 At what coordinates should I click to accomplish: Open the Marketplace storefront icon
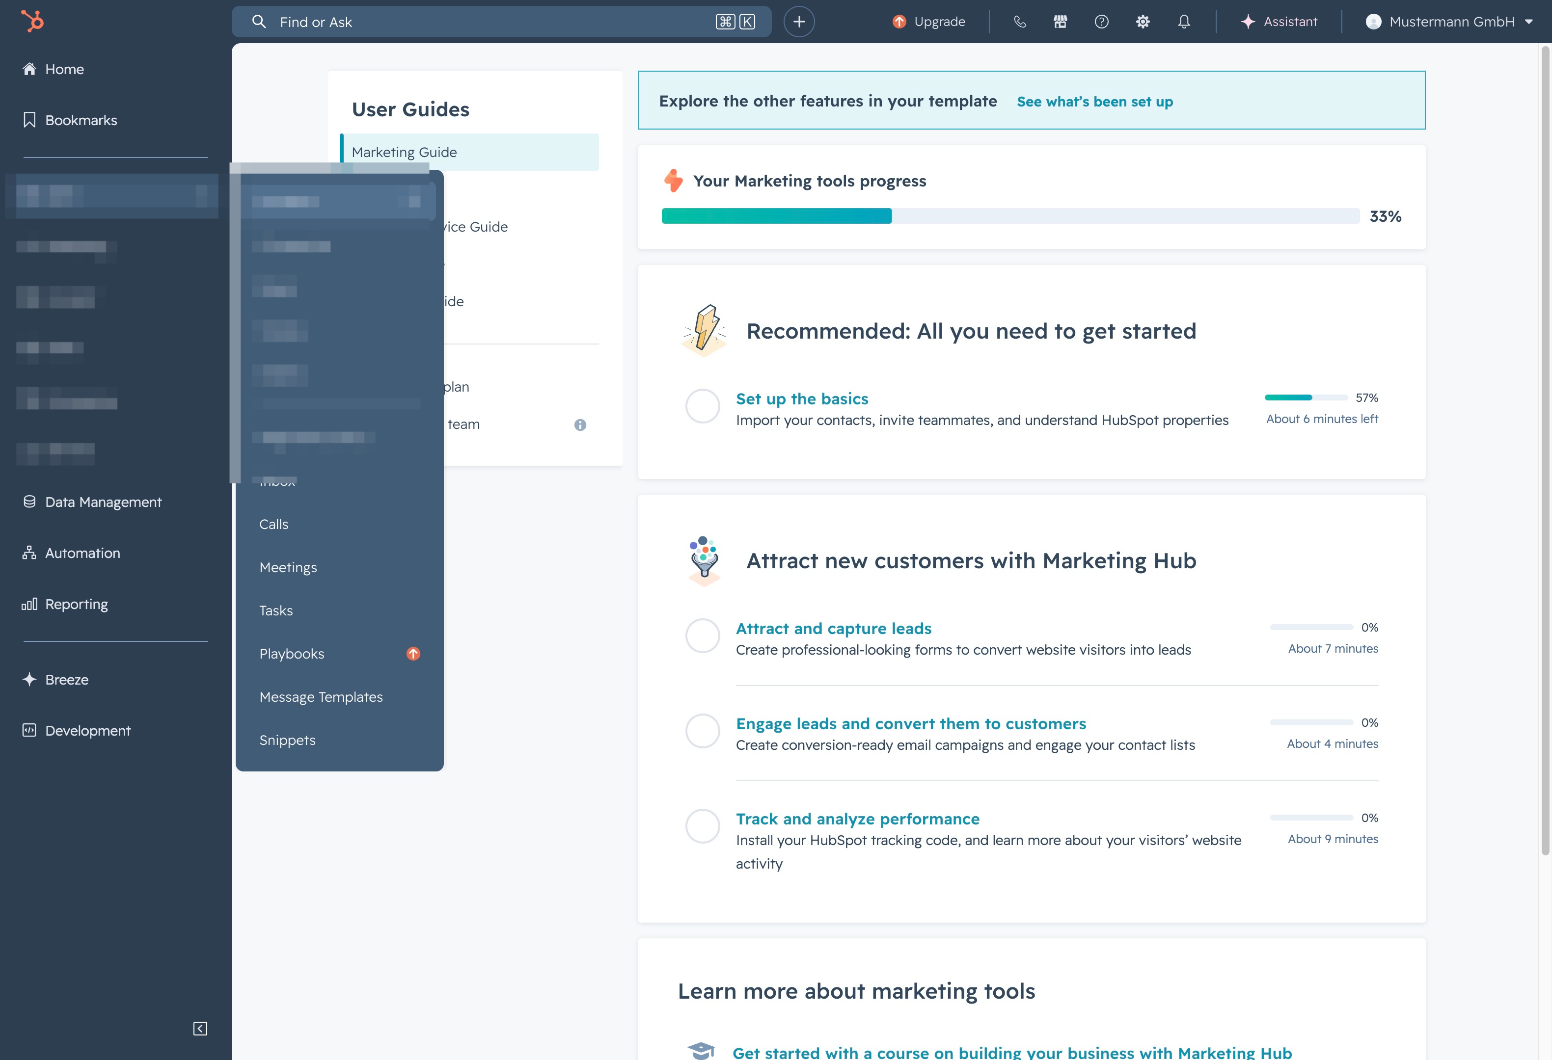[1061, 22]
